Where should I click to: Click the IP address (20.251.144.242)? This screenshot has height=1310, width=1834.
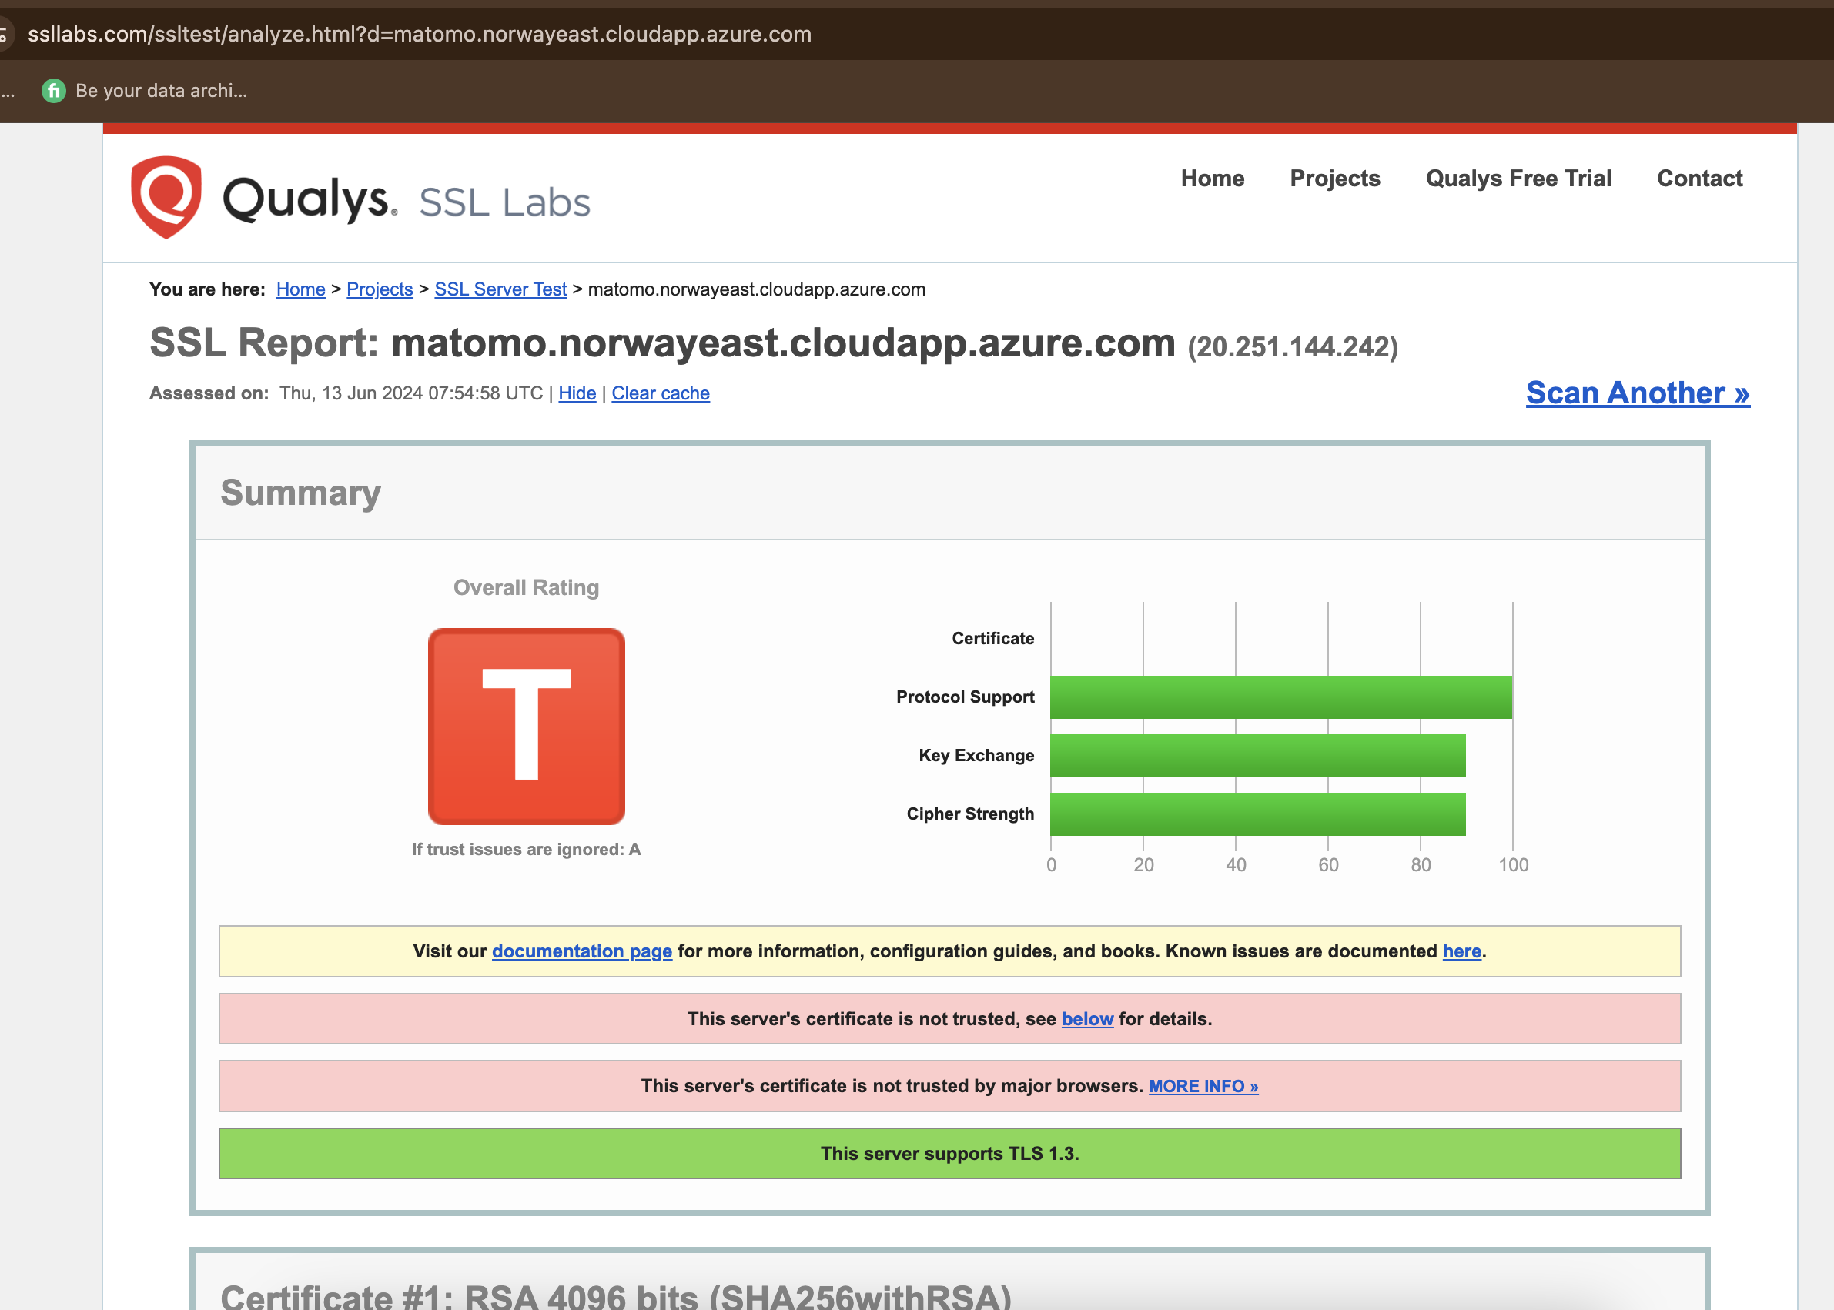(x=1293, y=347)
